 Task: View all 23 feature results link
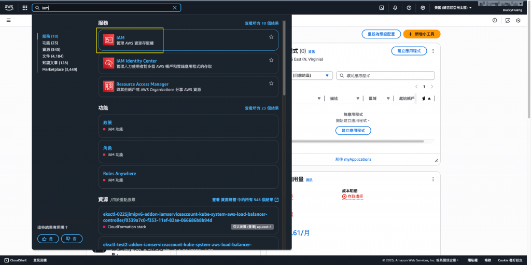click(262, 108)
